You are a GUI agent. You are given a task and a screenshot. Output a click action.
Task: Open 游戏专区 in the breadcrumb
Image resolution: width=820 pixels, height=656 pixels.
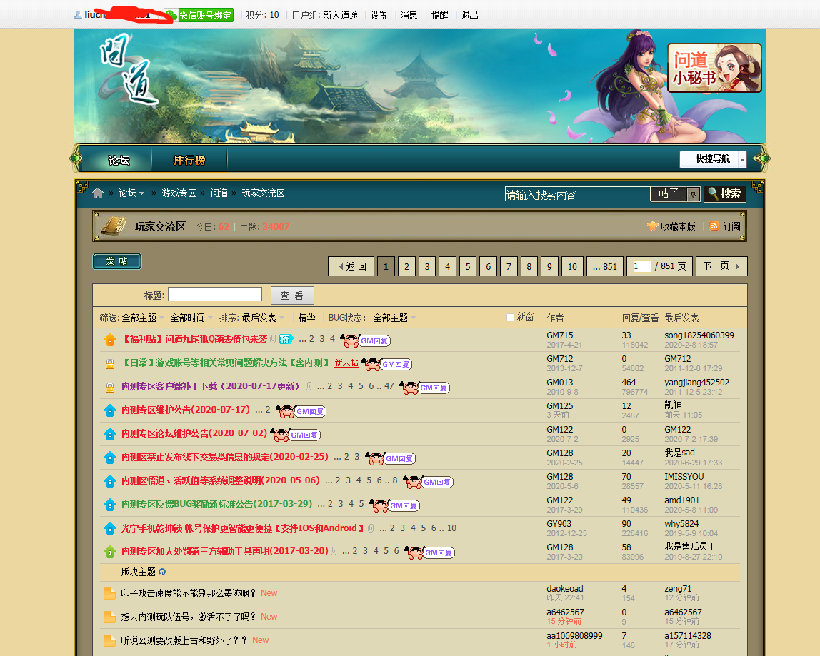tap(179, 193)
